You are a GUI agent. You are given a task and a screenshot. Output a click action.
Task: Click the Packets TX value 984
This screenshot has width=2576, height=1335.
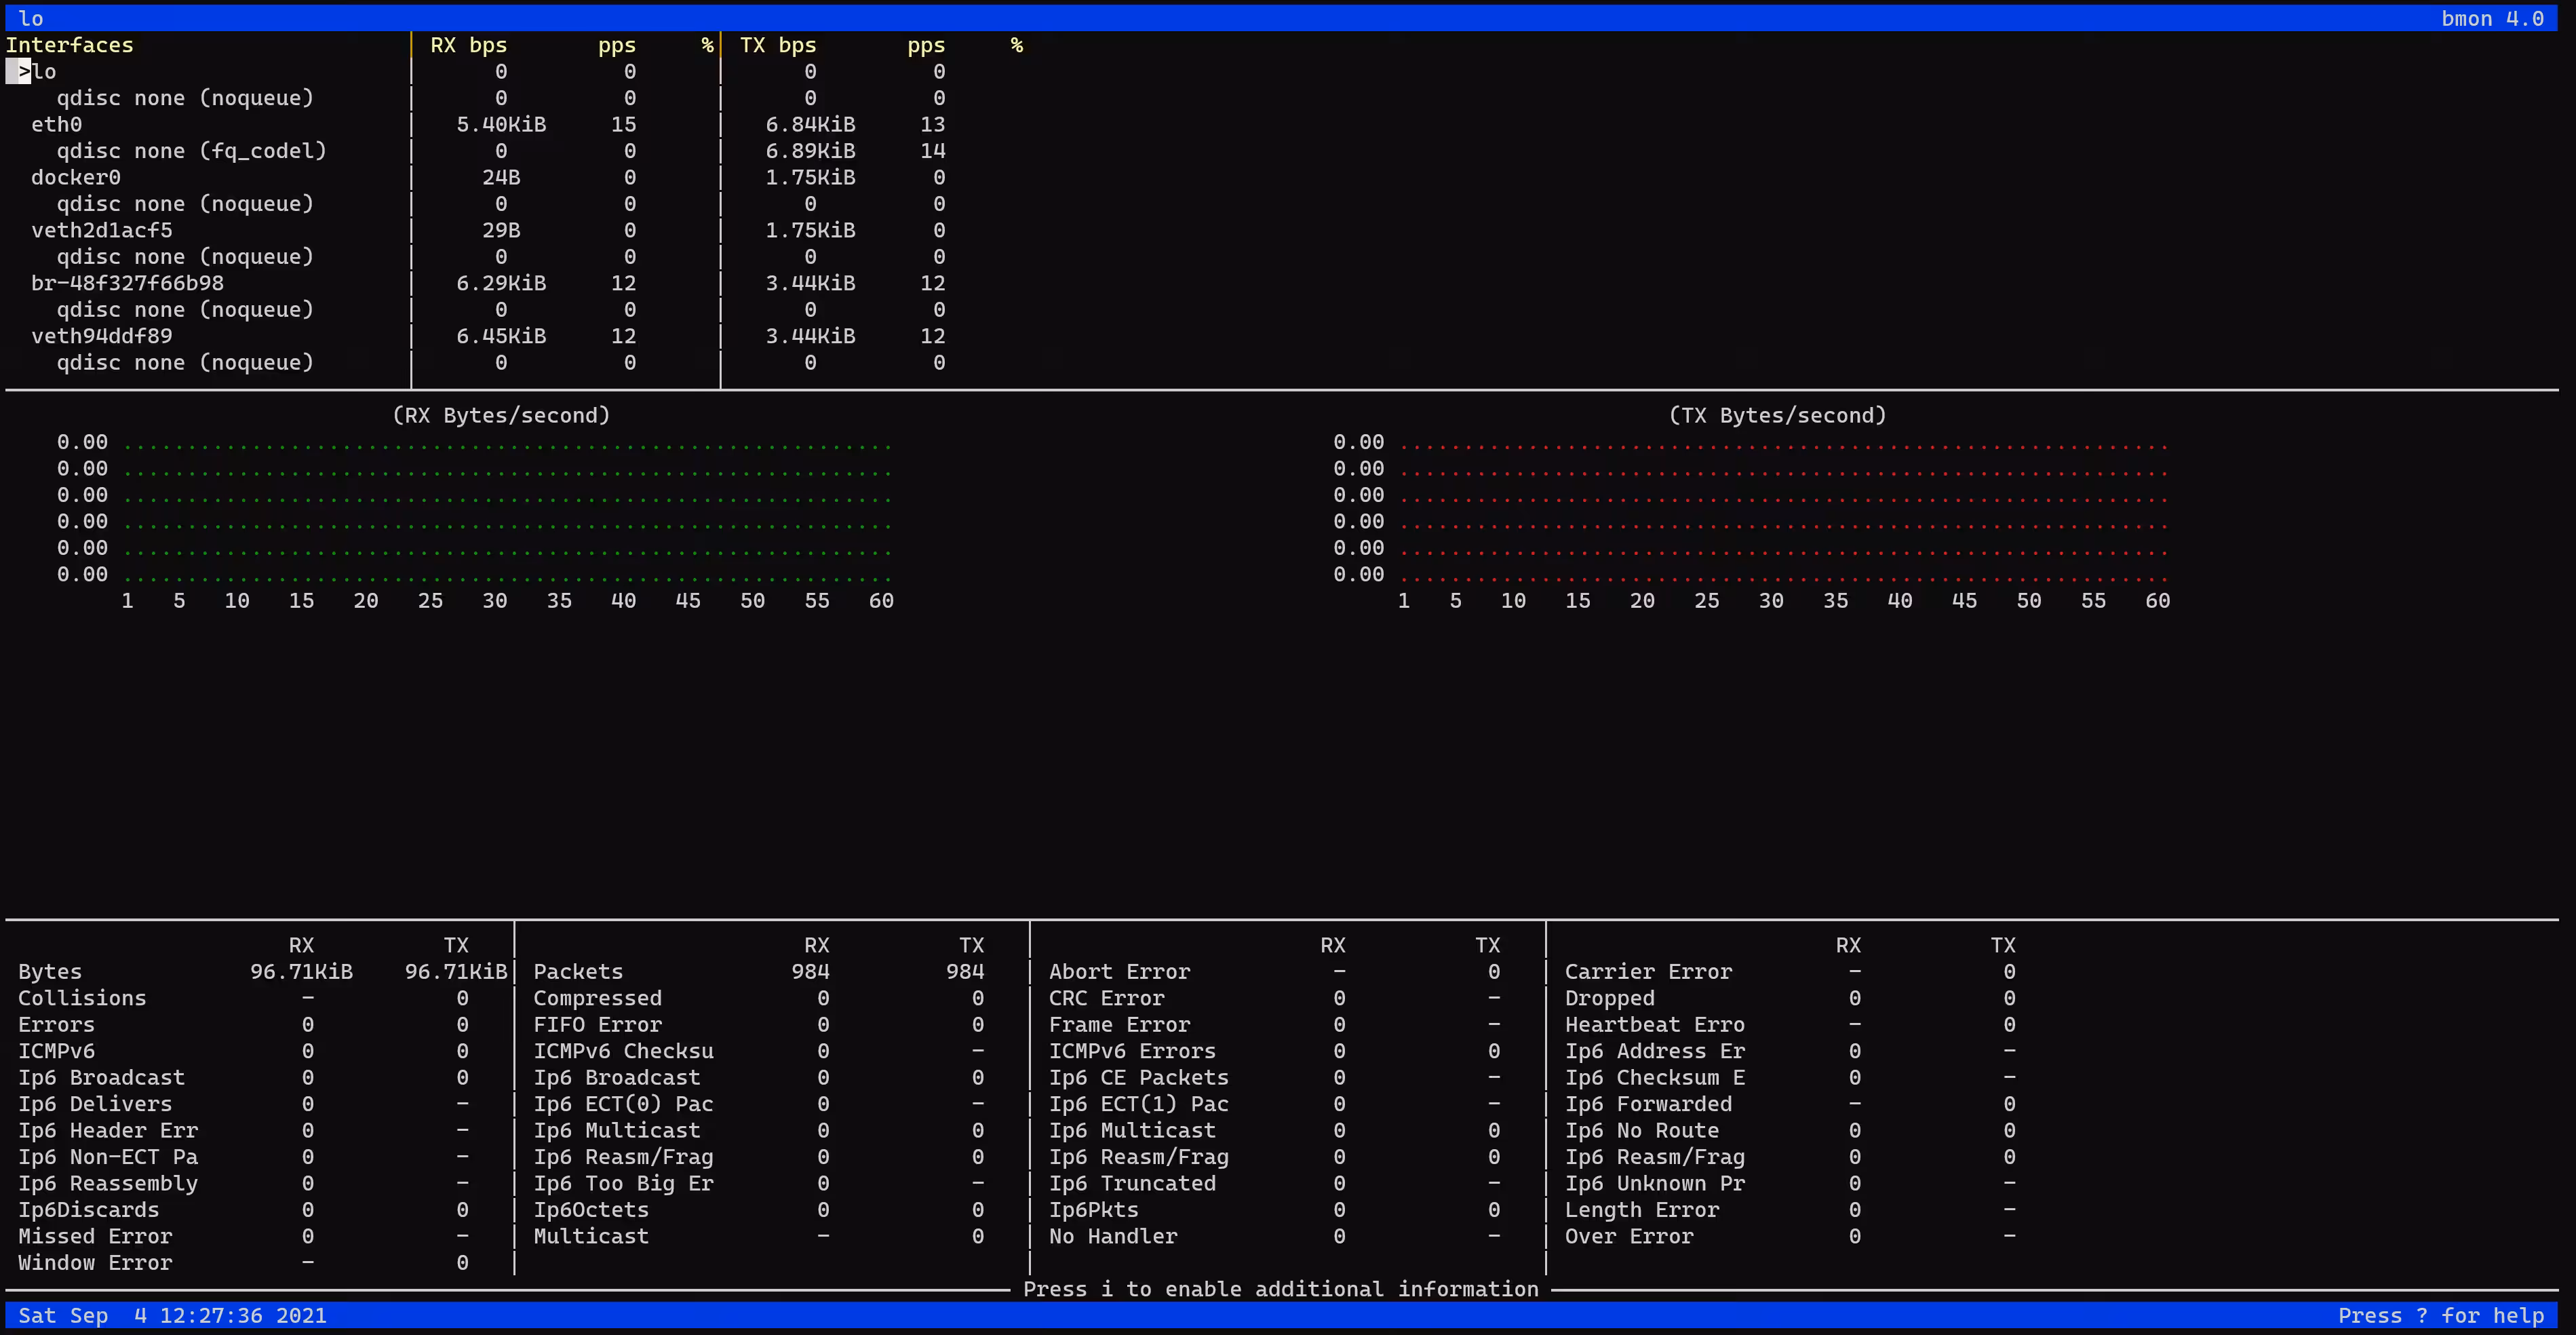click(965, 972)
